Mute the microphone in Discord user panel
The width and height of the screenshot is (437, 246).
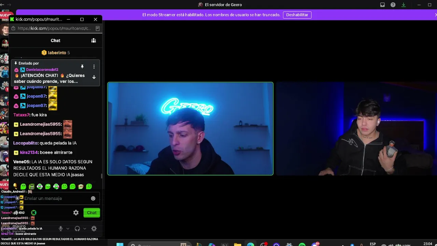coord(61,229)
